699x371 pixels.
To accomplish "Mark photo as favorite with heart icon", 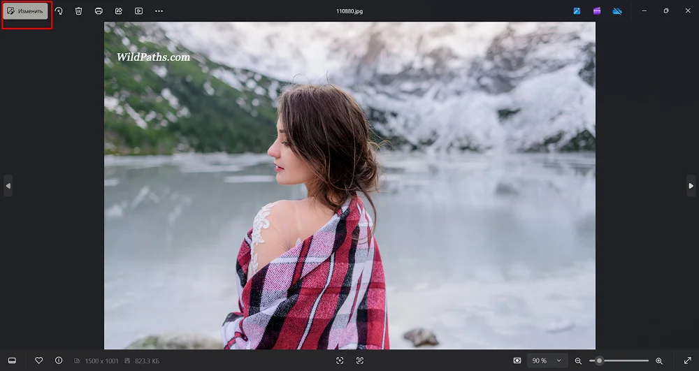I will tap(39, 361).
